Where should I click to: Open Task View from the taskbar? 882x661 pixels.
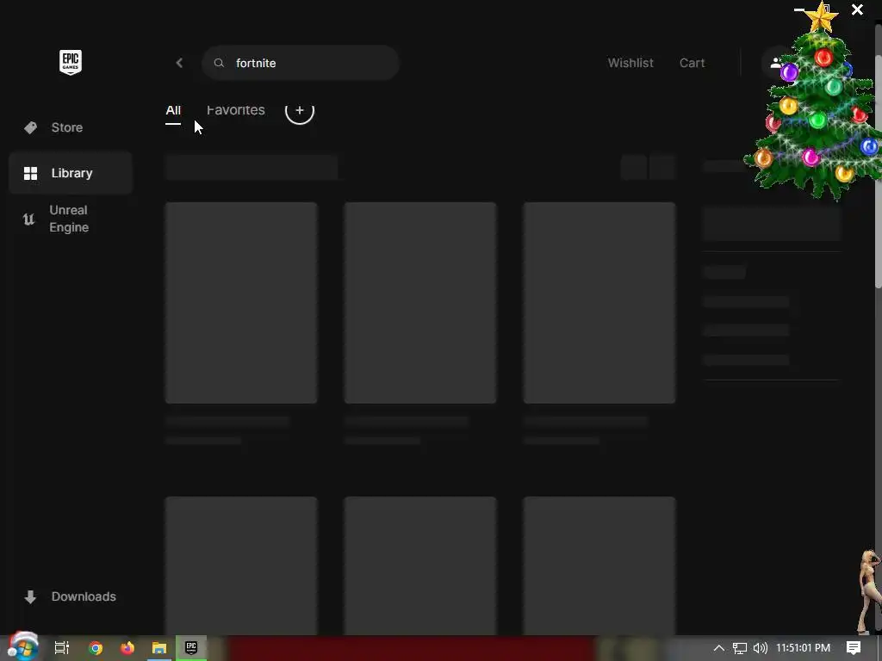62,648
